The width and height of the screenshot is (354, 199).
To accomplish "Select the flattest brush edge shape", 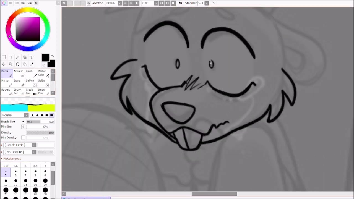I will 52,115.
